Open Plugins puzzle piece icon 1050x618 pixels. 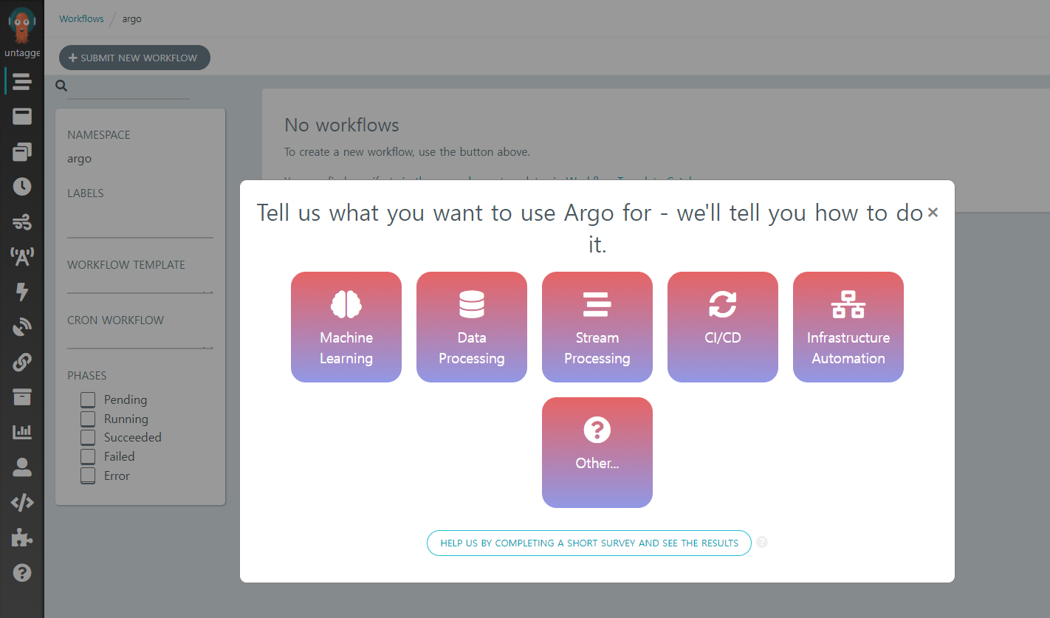[x=22, y=538]
